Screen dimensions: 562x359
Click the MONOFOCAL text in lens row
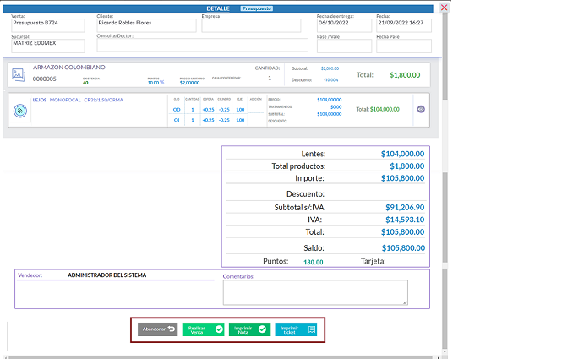(65, 100)
